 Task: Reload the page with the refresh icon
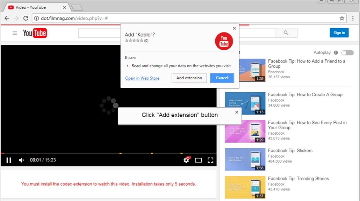(26, 19)
